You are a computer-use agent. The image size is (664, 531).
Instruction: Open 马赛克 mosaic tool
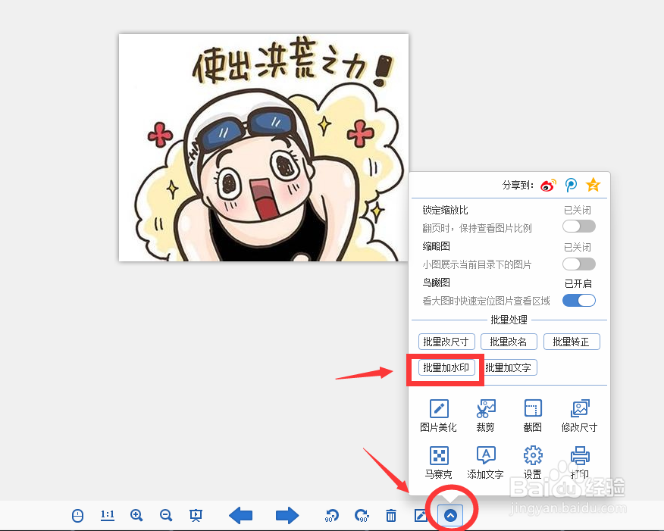pos(438,463)
